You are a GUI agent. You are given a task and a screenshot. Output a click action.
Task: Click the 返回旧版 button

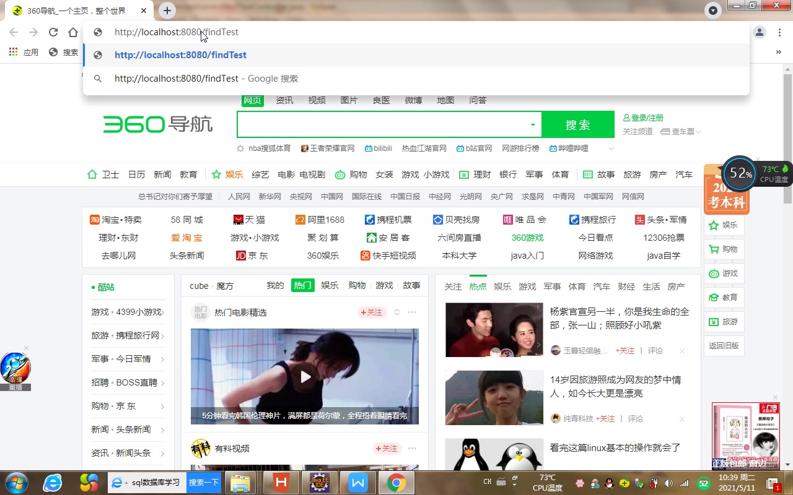pos(724,346)
